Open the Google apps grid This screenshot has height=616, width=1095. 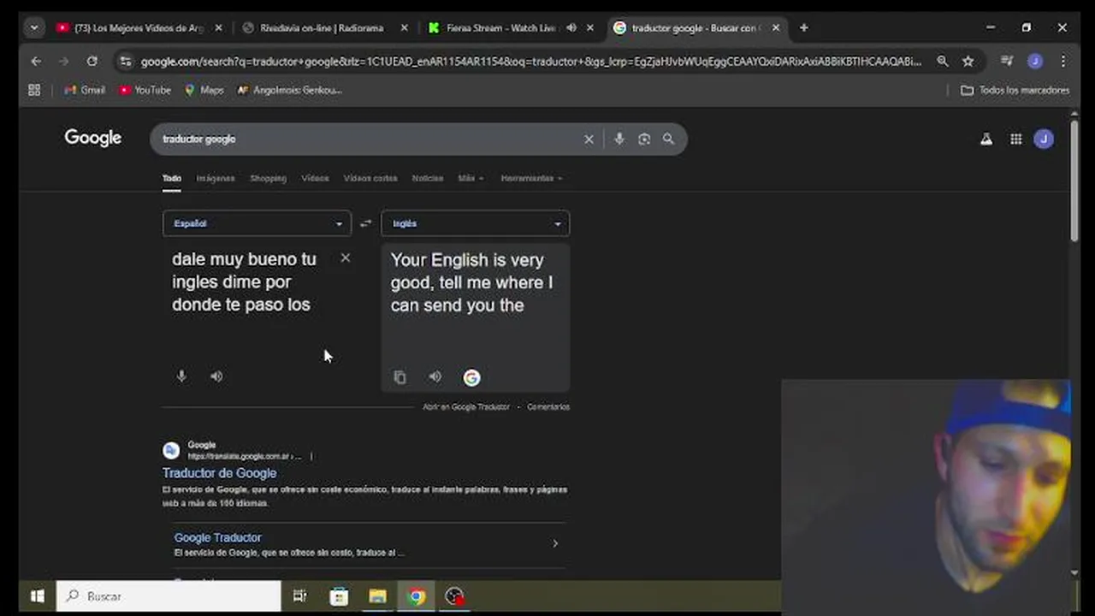click(x=1015, y=139)
